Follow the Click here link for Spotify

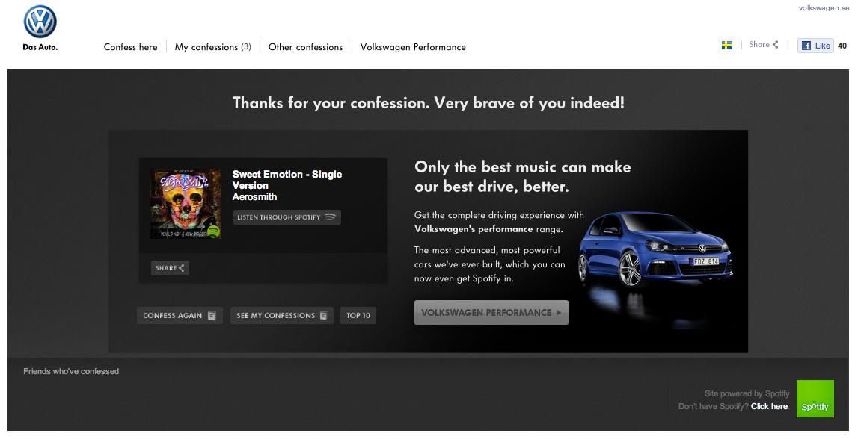pos(769,406)
